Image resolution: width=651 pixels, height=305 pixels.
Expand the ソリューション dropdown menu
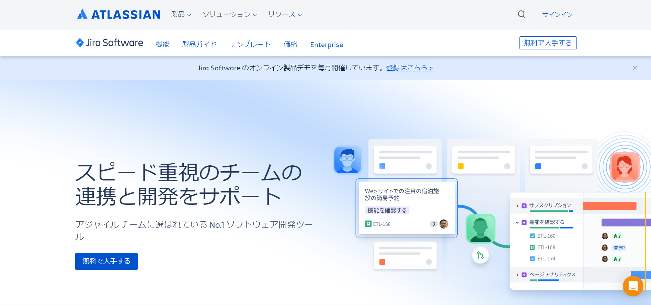click(230, 14)
